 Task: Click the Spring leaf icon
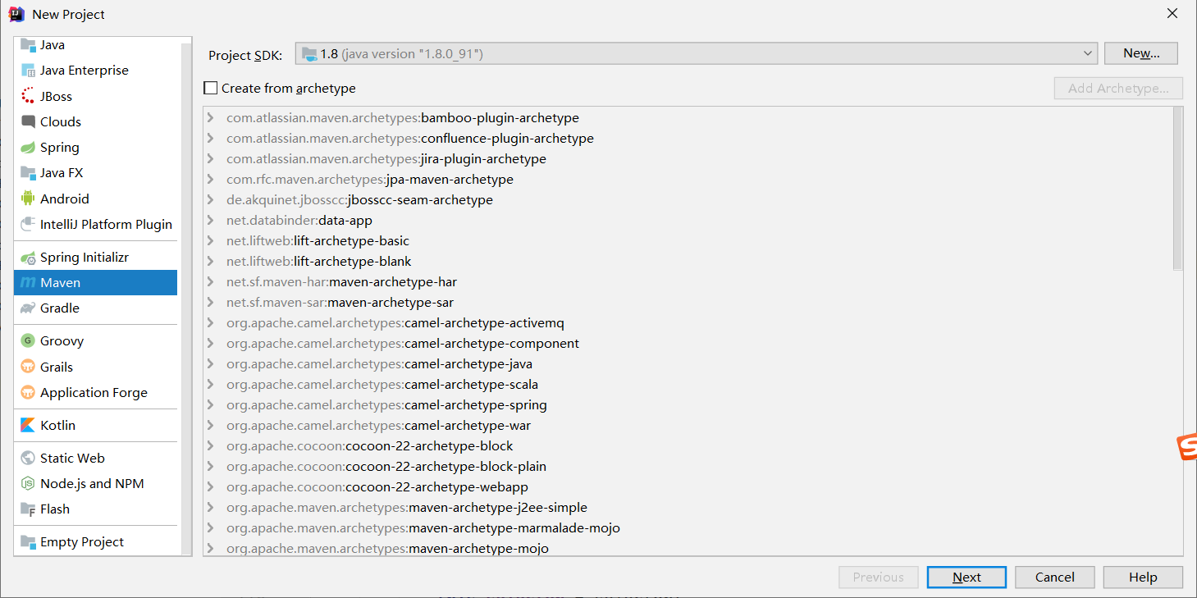(29, 148)
